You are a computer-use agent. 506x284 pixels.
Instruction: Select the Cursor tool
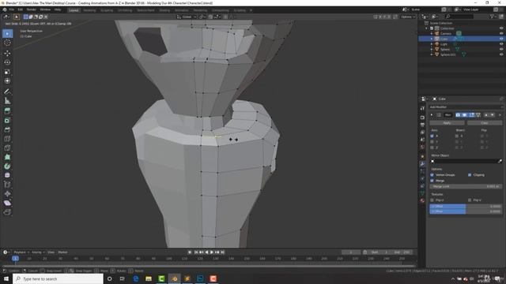click(x=7, y=43)
